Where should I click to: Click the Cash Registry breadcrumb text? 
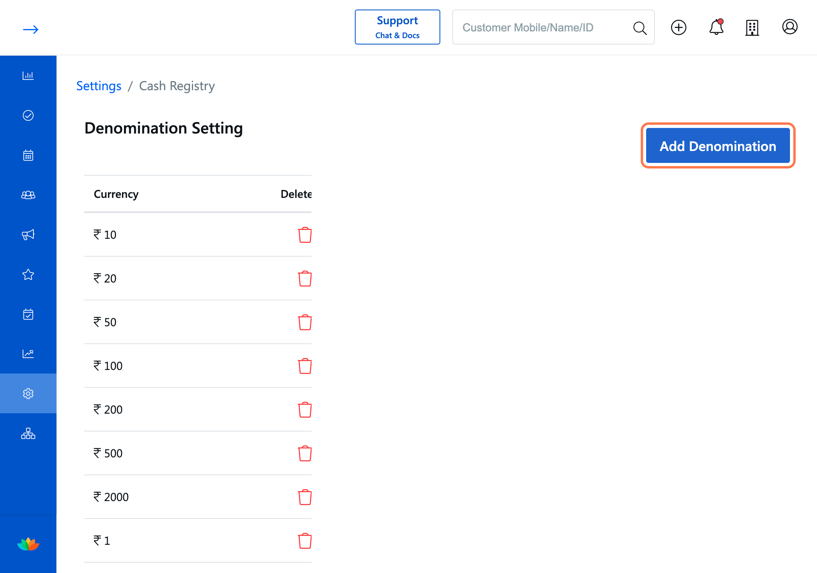click(177, 86)
